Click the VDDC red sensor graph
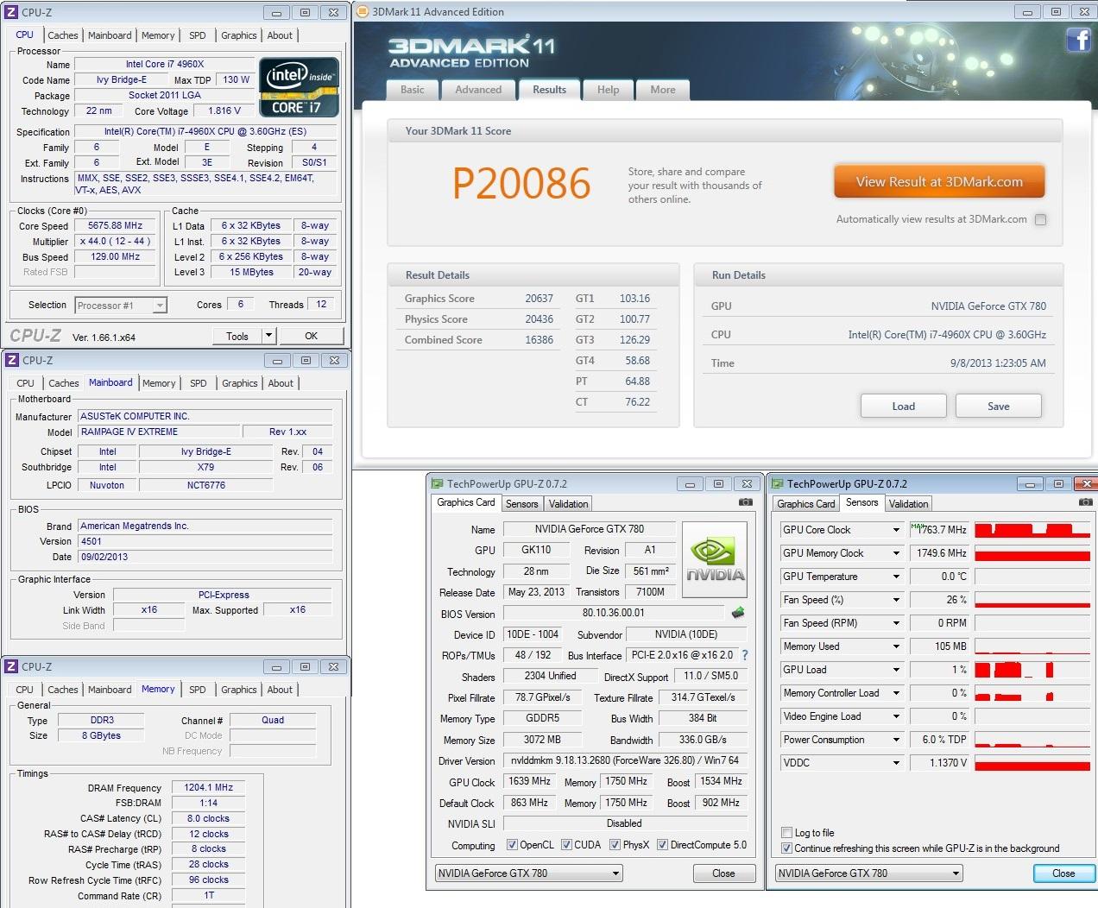Image resolution: width=1098 pixels, height=908 pixels. [1032, 763]
